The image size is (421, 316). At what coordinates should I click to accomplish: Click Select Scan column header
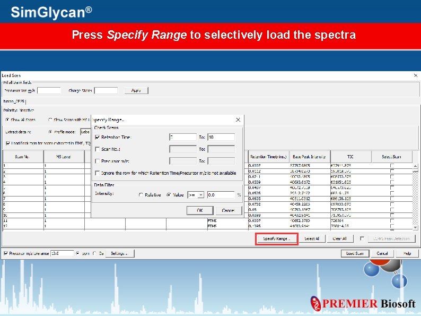click(392, 157)
